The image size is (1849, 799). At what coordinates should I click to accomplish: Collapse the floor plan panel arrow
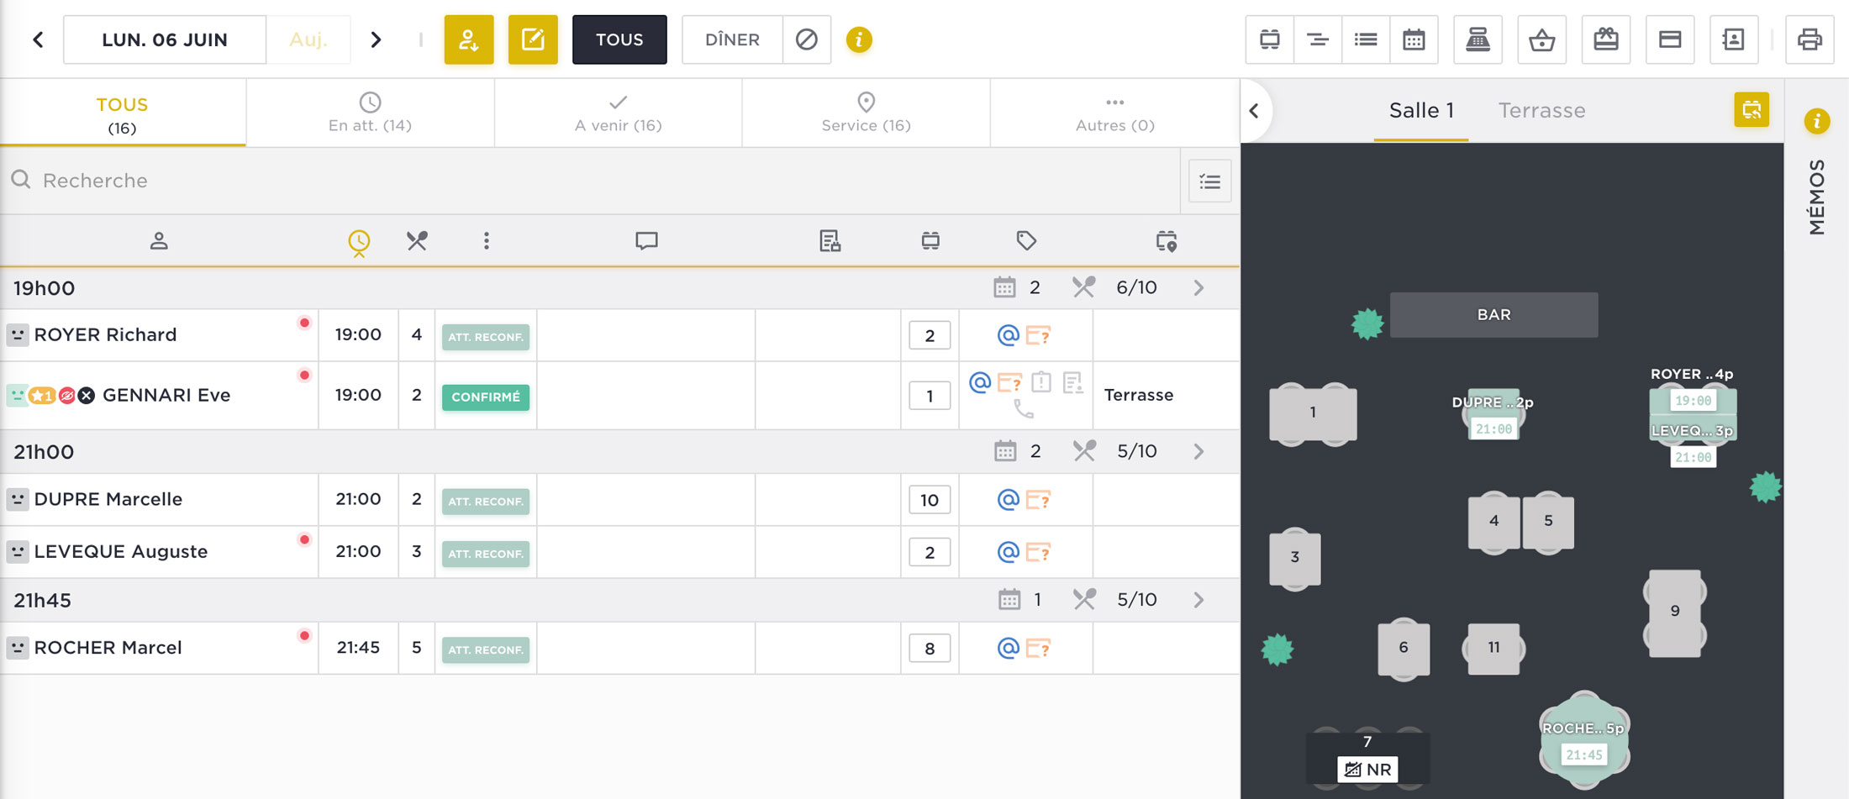pos(1255,111)
